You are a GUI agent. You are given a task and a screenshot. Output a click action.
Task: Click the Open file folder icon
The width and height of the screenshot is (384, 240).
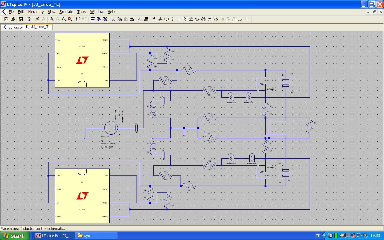click(x=13, y=19)
